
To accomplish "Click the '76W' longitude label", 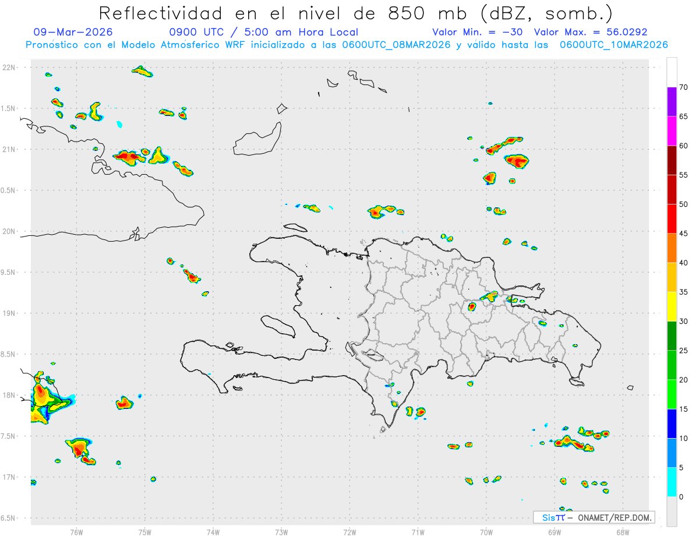I will point(76,532).
